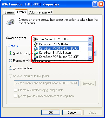Pick CanoScan E-MAIL Button in dropdown list
Viewport: 105px width, 118px height.
(x=55, y=53)
